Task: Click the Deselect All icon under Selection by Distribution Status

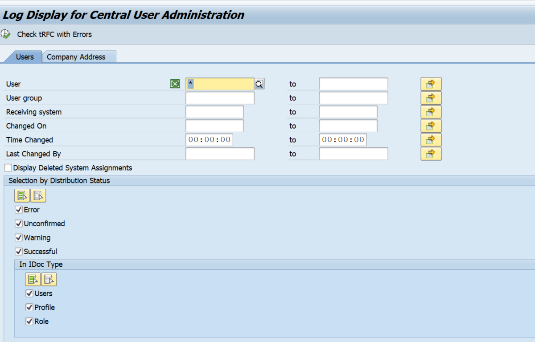Action: (38, 195)
